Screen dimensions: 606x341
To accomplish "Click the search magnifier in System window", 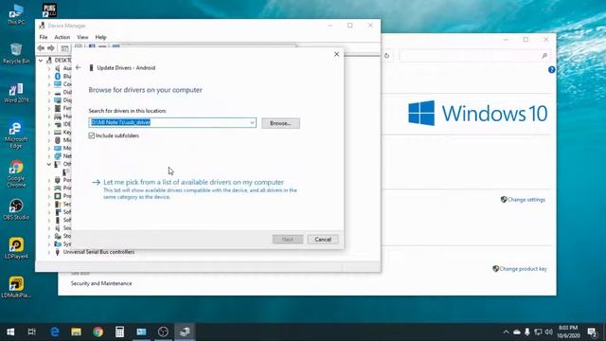I will point(544,56).
